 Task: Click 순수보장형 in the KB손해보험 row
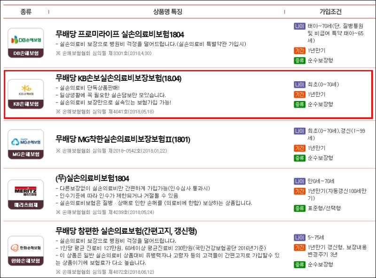(321, 104)
